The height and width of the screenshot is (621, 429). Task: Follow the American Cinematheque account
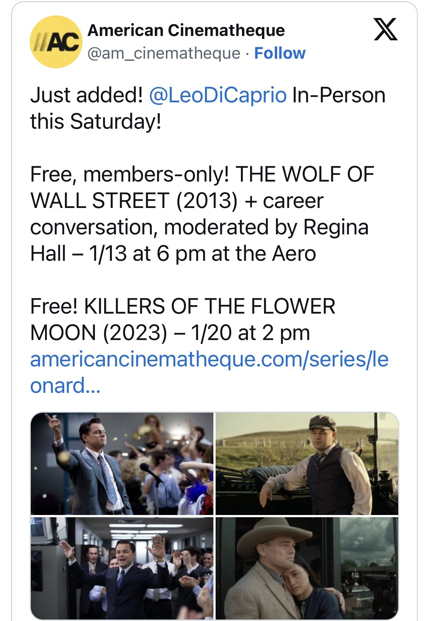[280, 54]
